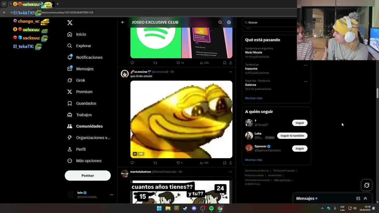
Task: Open Explorar
Action: coord(79,46)
